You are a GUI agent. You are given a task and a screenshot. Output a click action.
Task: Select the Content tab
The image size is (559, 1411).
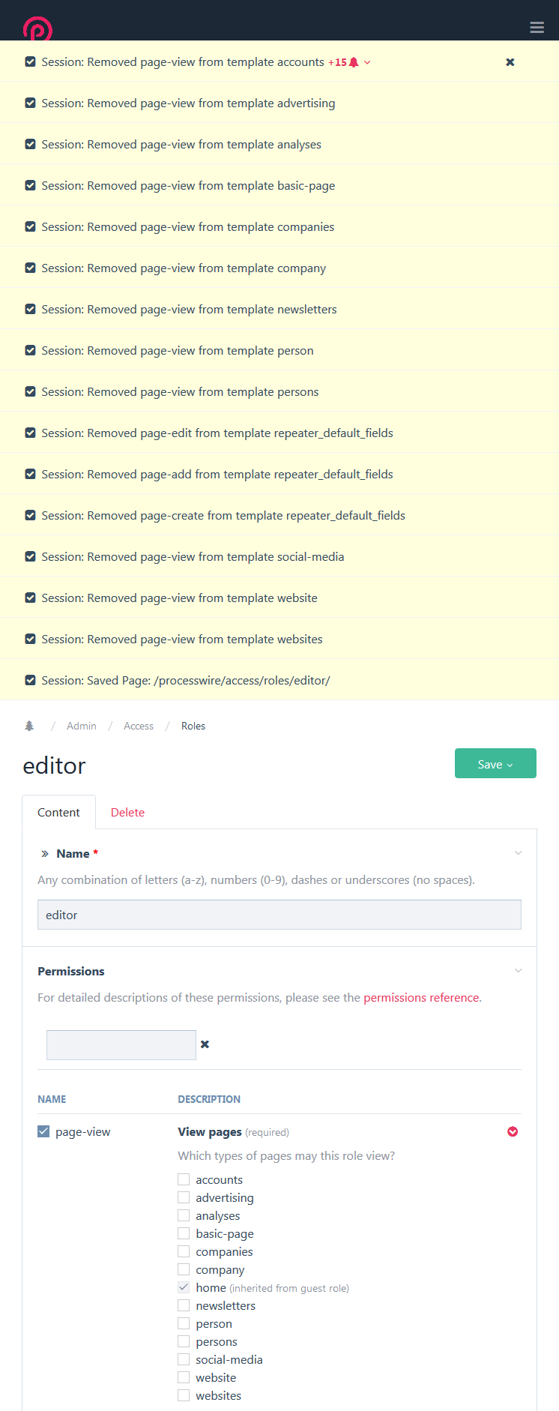pyautogui.click(x=58, y=812)
